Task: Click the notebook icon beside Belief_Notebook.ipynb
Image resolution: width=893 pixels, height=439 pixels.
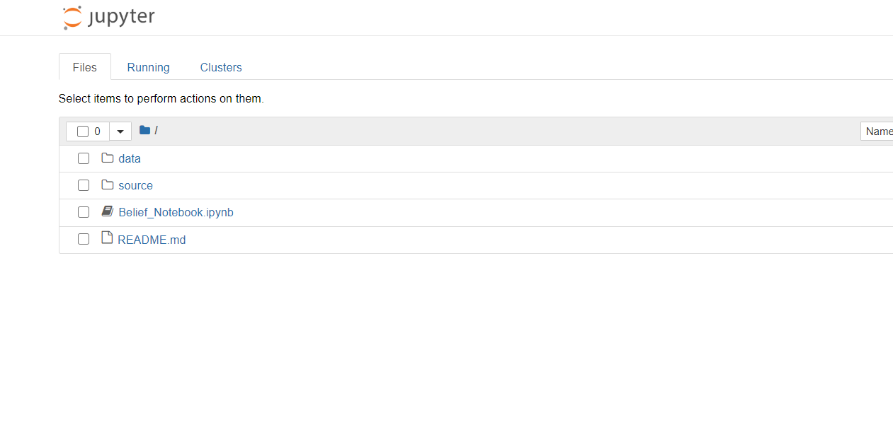Action: point(107,211)
